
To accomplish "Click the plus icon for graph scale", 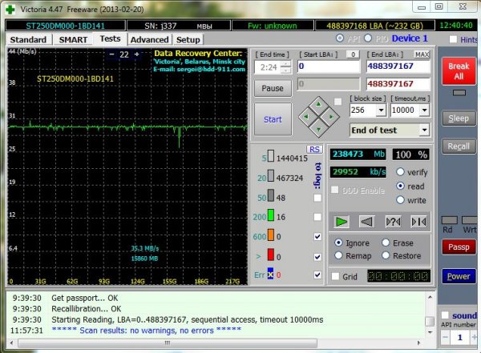I will pos(137,54).
